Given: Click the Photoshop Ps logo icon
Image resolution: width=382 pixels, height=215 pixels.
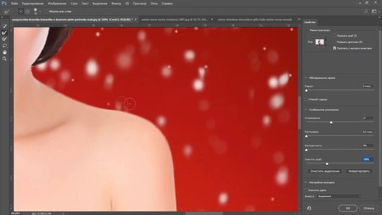Looking at the screenshot, I should click(x=4, y=3).
